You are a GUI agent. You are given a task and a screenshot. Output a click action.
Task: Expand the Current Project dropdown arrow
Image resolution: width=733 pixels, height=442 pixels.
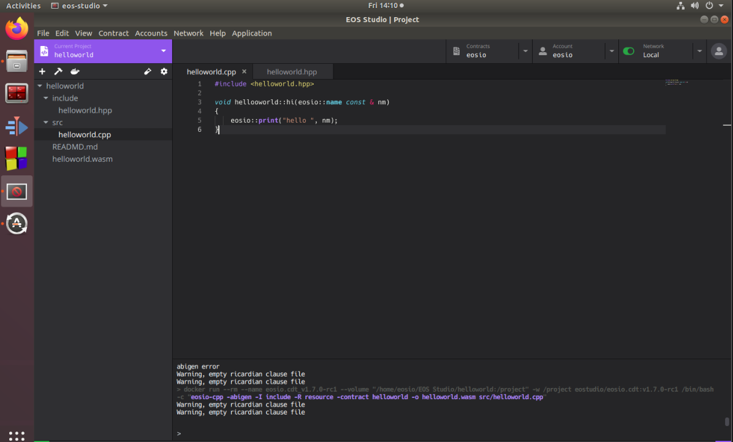[164, 51]
